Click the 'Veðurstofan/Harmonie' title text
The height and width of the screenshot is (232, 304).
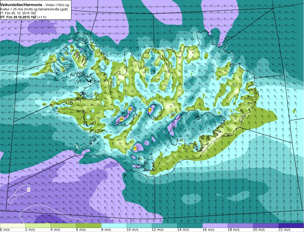coord(21,5)
